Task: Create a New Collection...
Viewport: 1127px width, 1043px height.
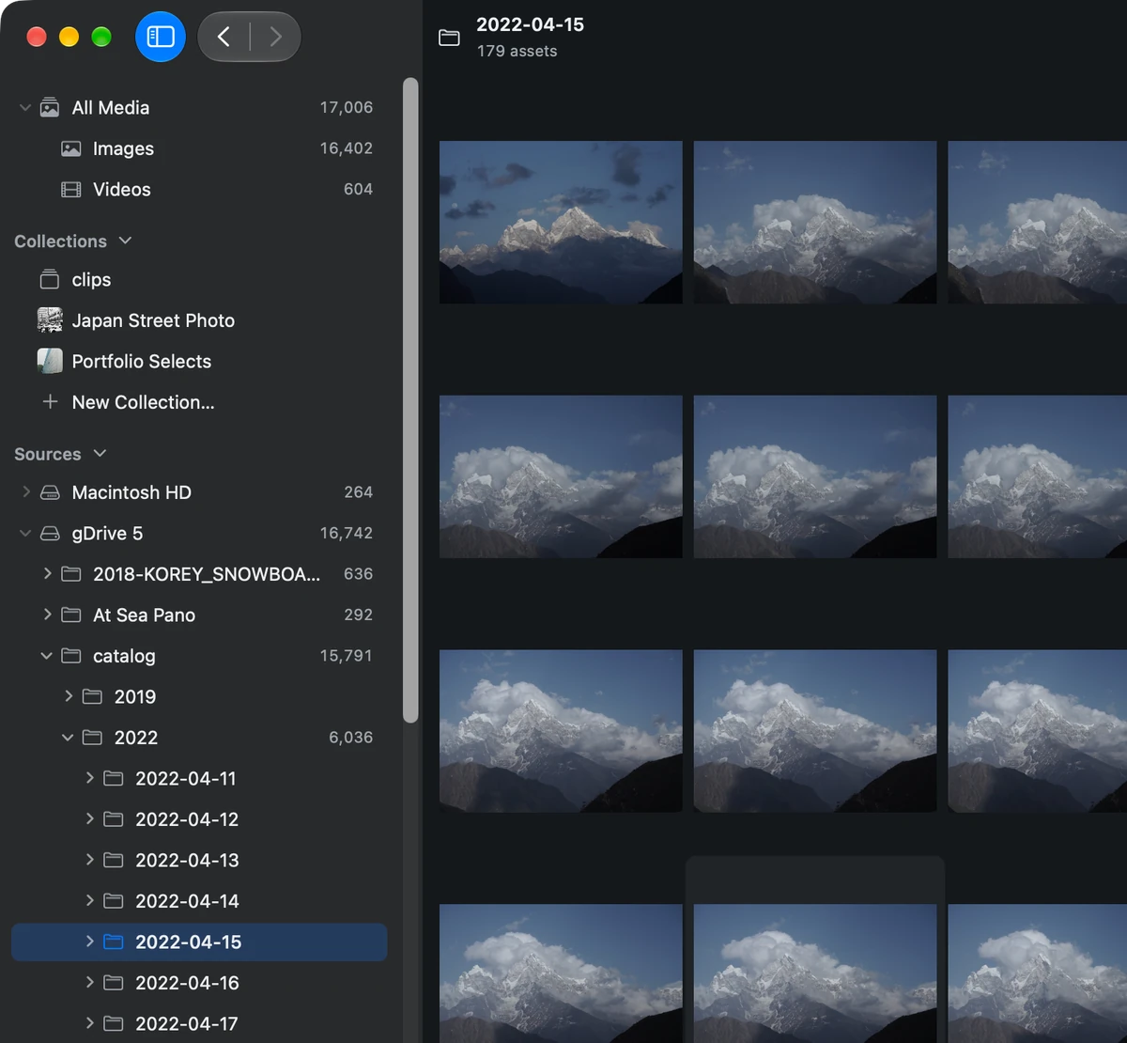Action: tap(143, 402)
